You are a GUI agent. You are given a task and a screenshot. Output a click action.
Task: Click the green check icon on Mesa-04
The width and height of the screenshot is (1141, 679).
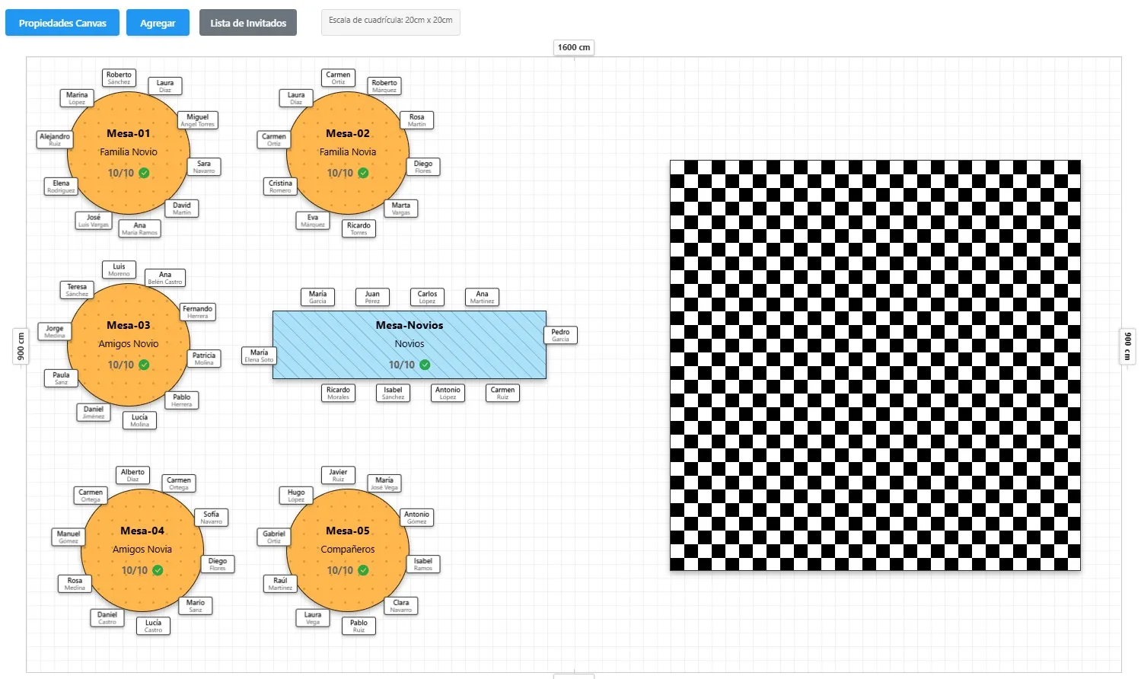[158, 570]
